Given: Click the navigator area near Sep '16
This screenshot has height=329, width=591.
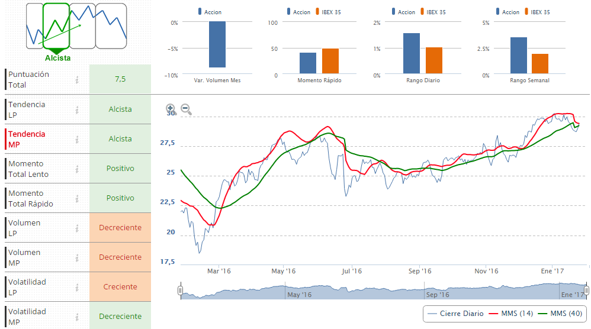Looking at the screenshot, I should pyautogui.click(x=438, y=294).
